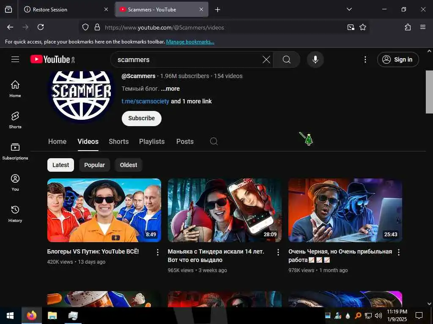This screenshot has height=324, width=433.
Task: Clear the search box with the X
Action: click(x=266, y=59)
